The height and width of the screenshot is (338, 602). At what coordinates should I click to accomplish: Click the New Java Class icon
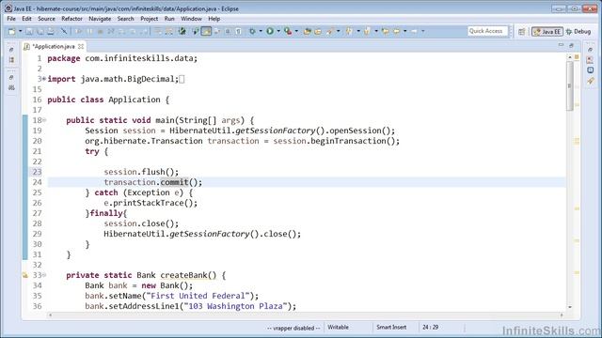click(x=318, y=31)
